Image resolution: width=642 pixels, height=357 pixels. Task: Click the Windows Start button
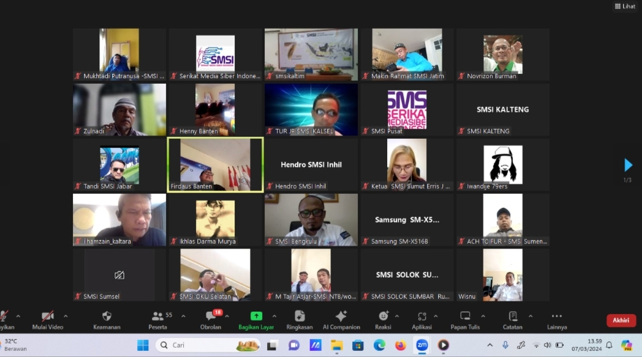pyautogui.click(x=143, y=345)
